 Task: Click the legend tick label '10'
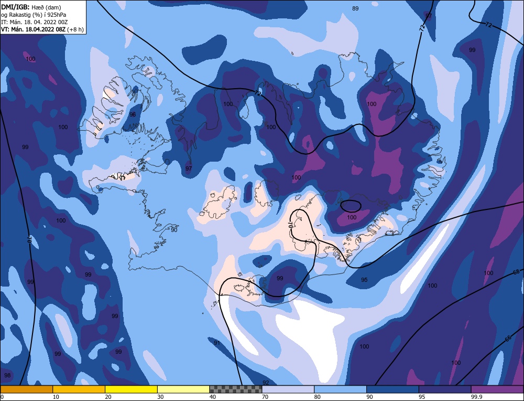(56, 397)
